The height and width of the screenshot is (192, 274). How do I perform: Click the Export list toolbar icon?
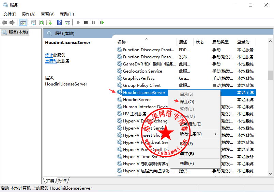click(x=49, y=22)
